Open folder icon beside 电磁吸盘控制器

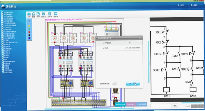[2, 62]
